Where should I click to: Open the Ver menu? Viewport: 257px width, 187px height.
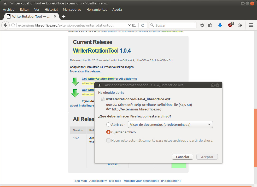pyautogui.click(x=37, y=9)
